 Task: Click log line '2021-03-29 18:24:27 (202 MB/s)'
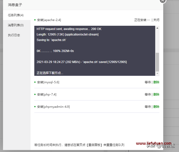tap(82, 62)
